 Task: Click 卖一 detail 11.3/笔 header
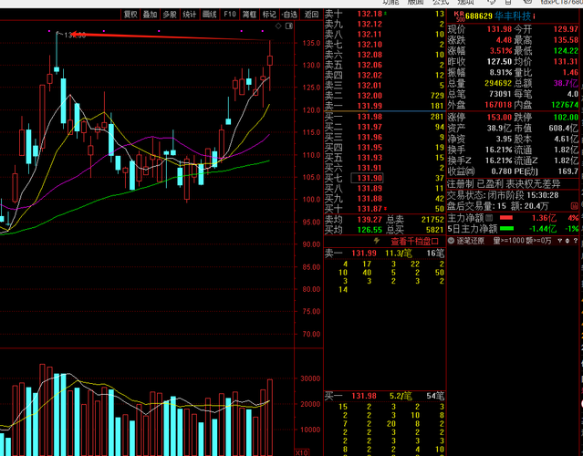(398, 254)
